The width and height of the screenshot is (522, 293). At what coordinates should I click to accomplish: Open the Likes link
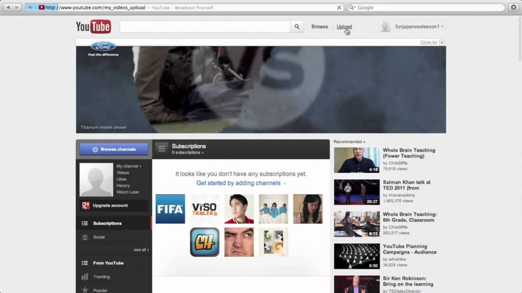tap(122, 179)
